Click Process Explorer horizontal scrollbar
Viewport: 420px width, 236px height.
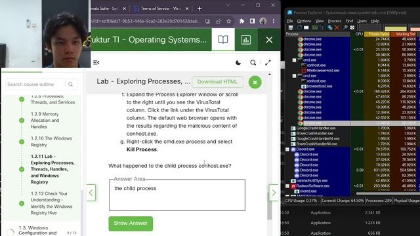pos(388,193)
